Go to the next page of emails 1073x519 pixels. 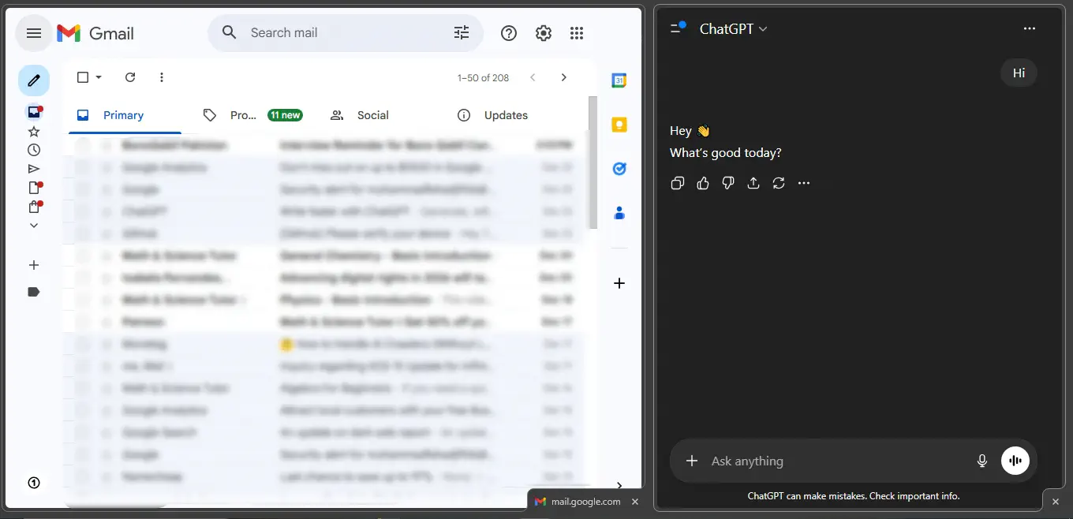564,77
